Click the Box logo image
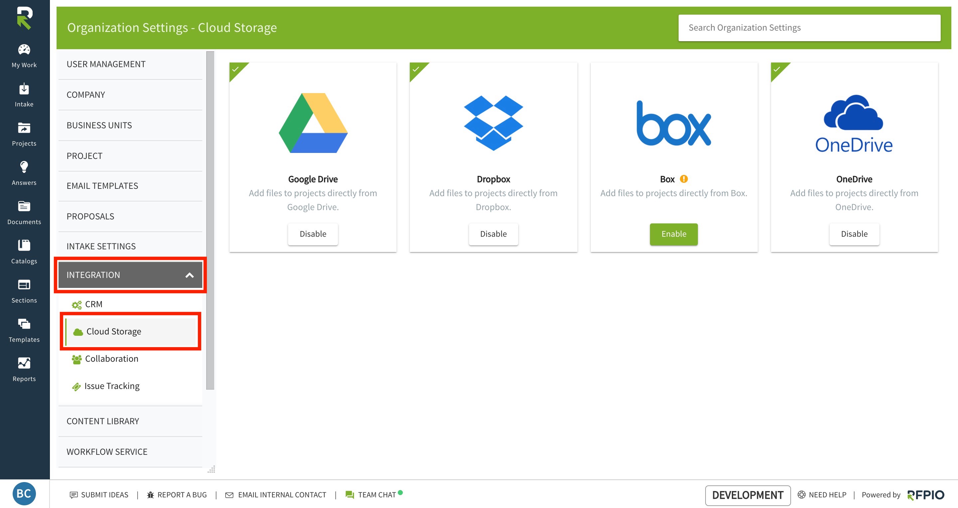Image resolution: width=958 pixels, height=508 pixels. pos(674,123)
